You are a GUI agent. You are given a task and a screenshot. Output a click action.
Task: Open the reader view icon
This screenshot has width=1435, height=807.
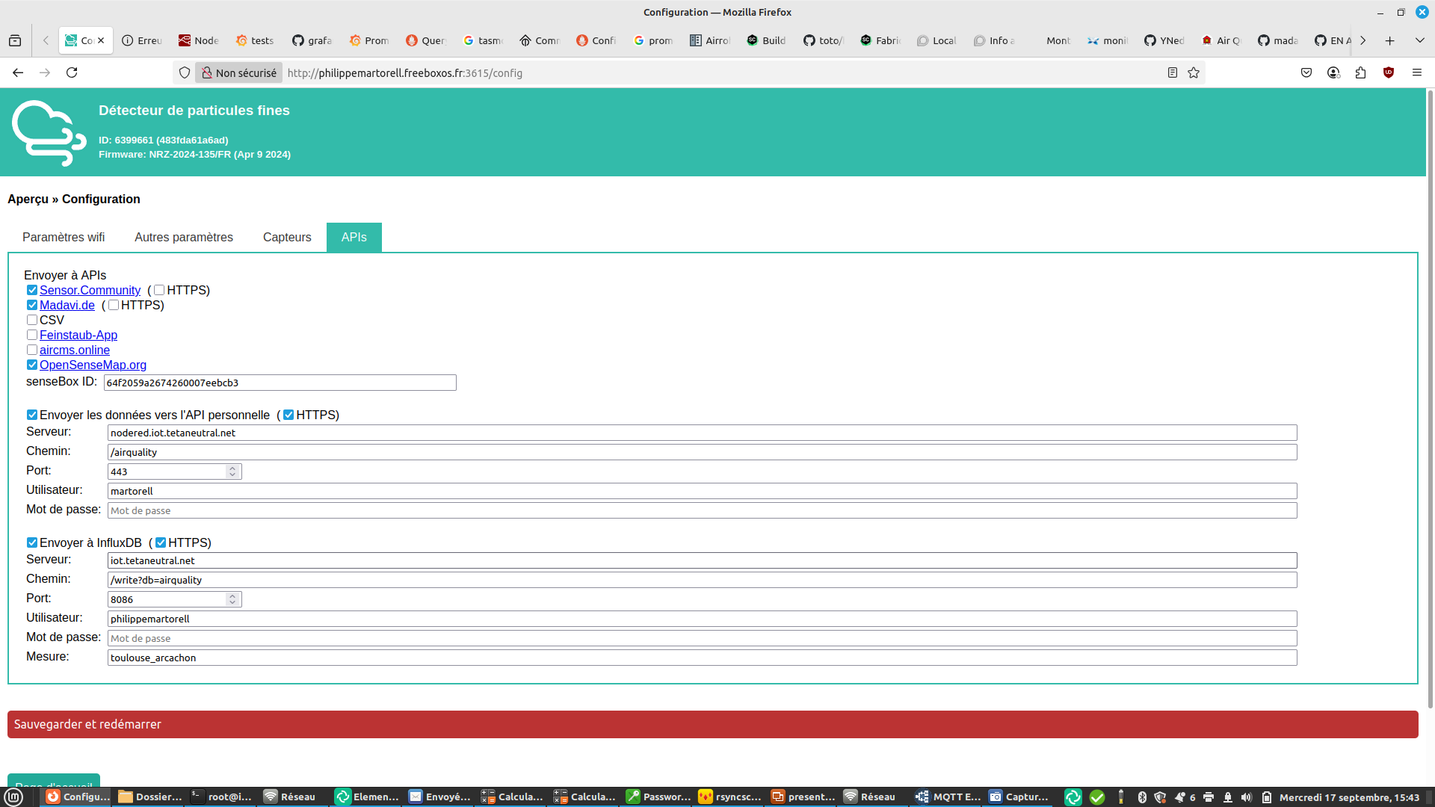(x=1172, y=72)
